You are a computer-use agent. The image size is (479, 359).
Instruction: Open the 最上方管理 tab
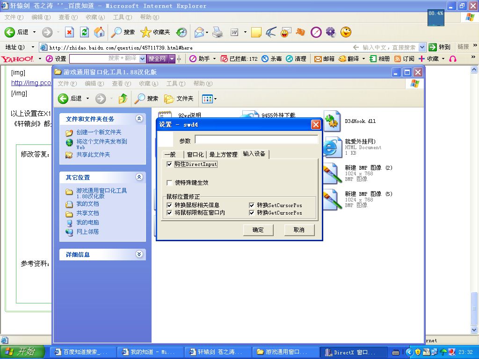[223, 155]
